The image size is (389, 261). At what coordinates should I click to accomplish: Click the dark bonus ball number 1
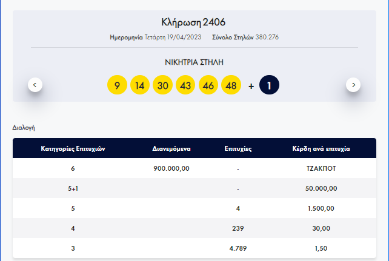point(269,85)
